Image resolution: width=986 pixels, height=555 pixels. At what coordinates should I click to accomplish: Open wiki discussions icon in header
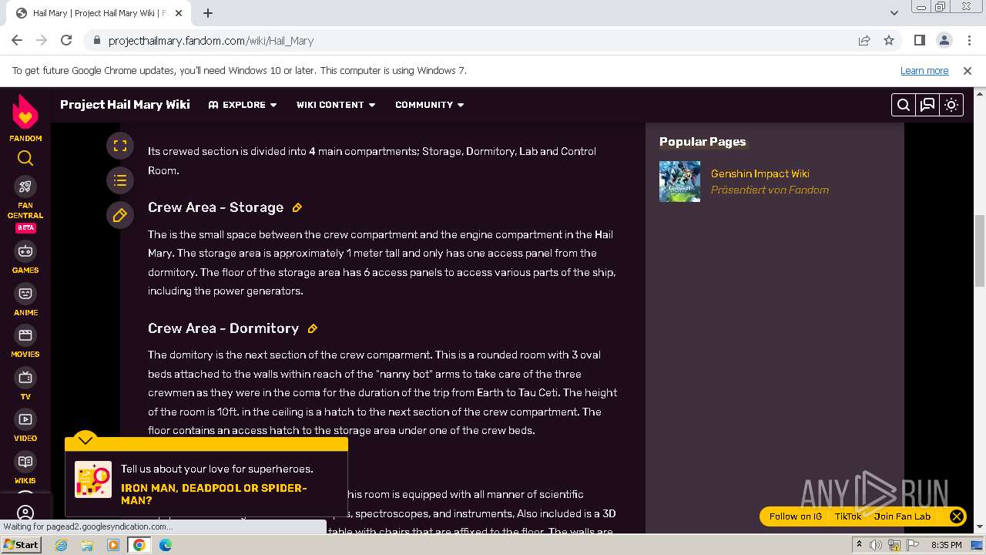coord(927,105)
